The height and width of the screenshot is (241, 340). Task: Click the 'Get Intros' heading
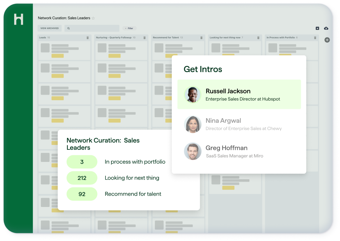pyautogui.click(x=203, y=69)
